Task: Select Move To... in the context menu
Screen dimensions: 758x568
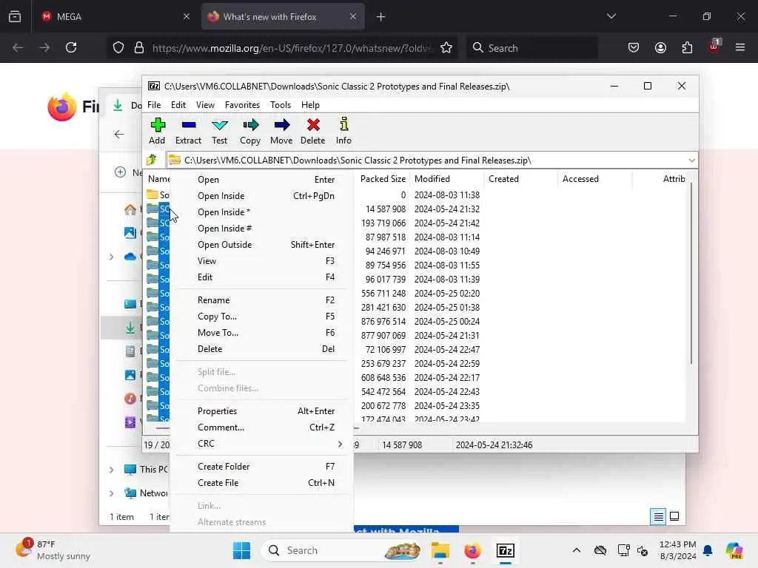Action: (261, 333)
